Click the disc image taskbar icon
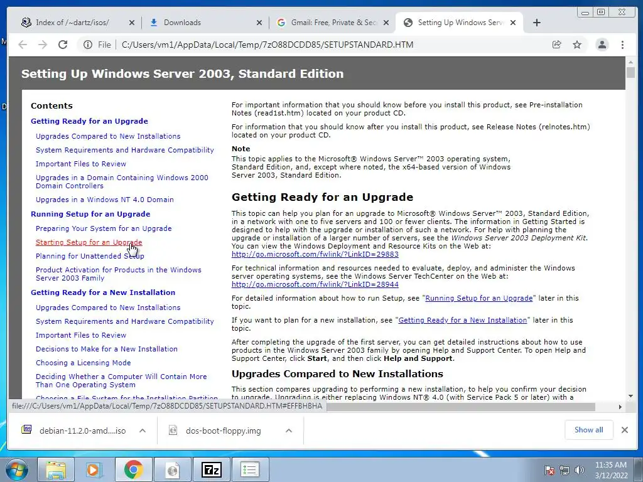The width and height of the screenshot is (643, 482). [x=173, y=469]
